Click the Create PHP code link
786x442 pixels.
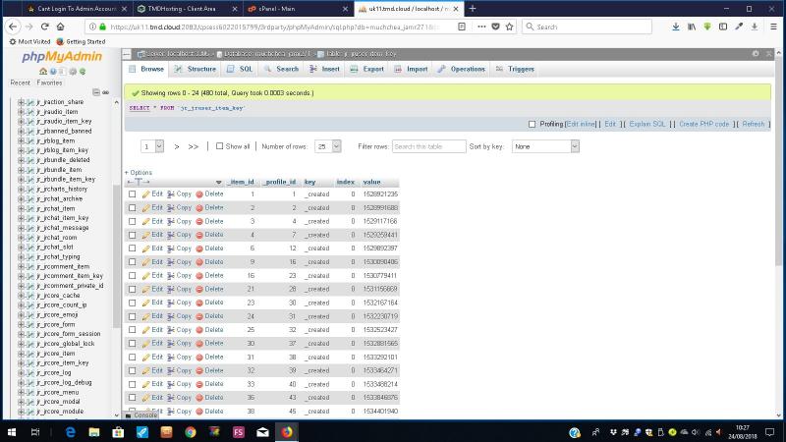(x=703, y=124)
